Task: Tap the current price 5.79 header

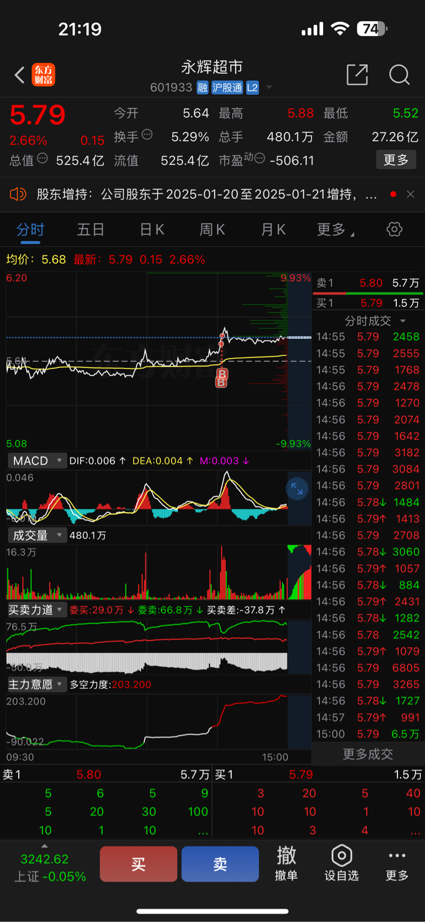Action: [x=38, y=115]
